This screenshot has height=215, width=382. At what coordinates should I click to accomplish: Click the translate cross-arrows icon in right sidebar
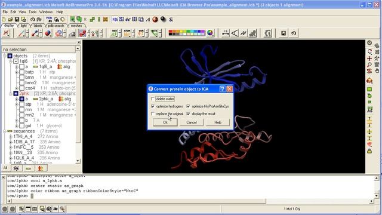[x=369, y=59]
